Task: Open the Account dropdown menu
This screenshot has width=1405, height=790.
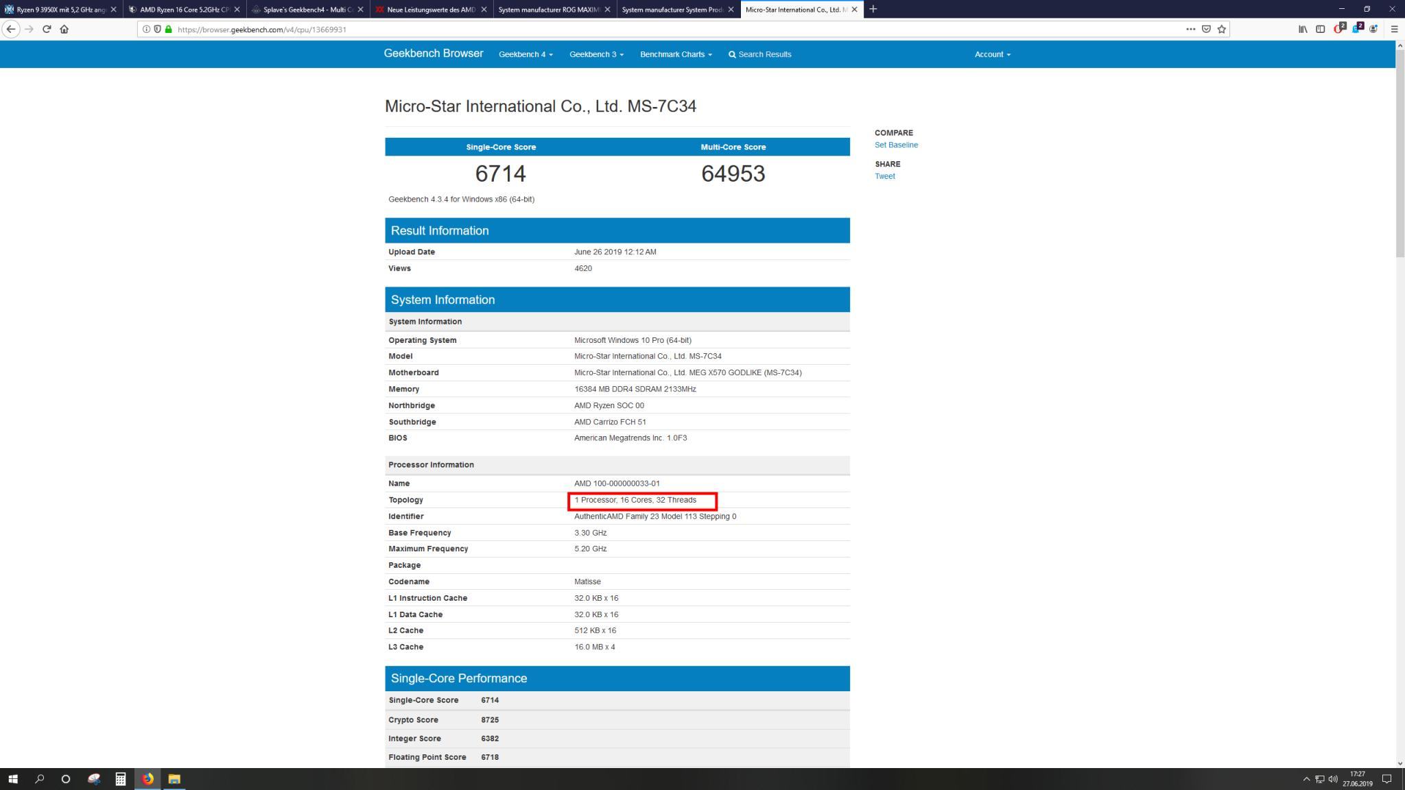Action: pos(992,54)
